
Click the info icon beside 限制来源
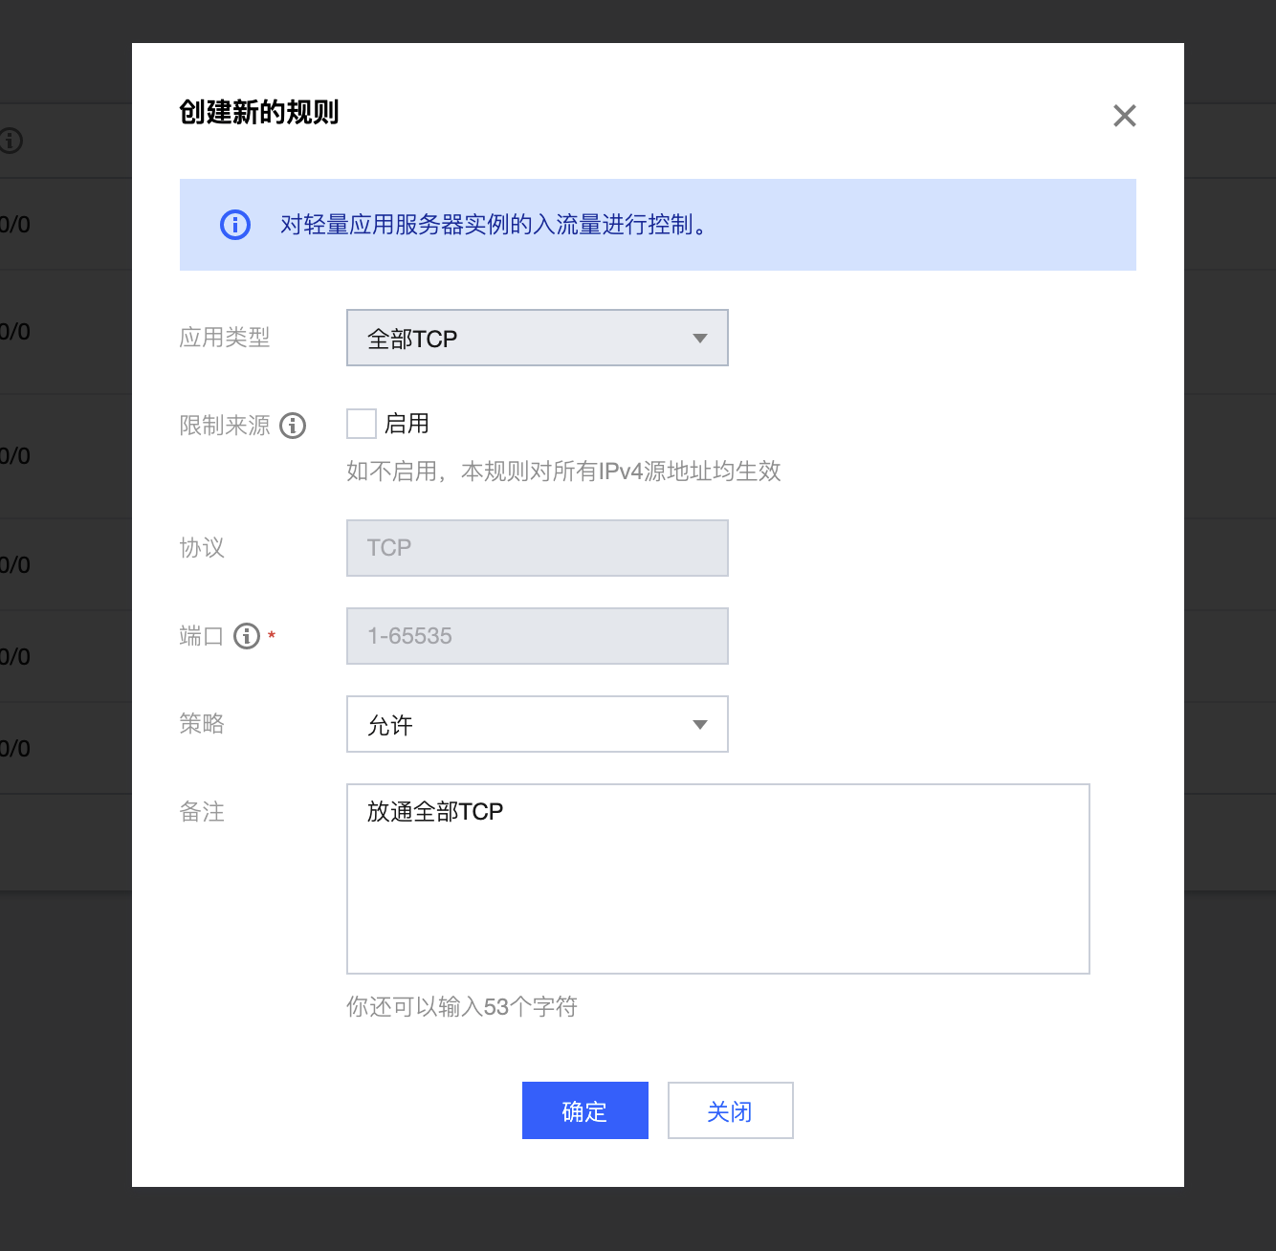click(x=293, y=426)
